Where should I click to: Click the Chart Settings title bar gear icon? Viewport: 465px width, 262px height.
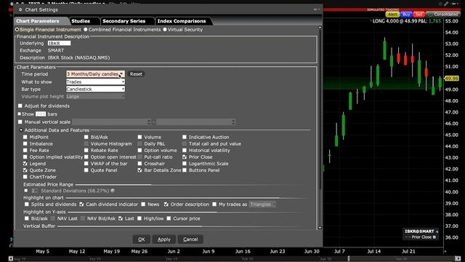click(x=20, y=9)
